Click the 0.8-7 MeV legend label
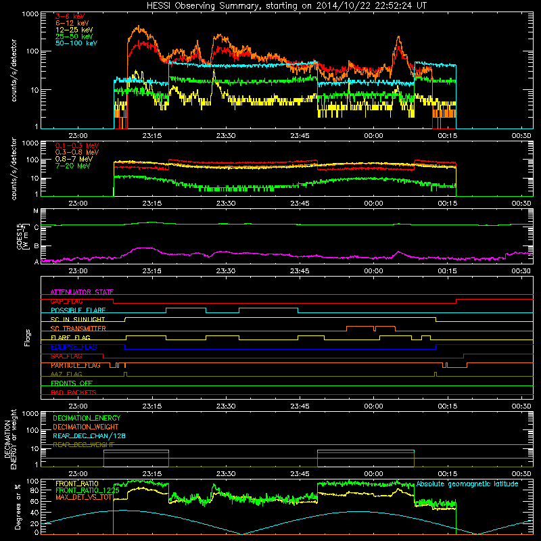The width and height of the screenshot is (541, 541). click(x=74, y=159)
